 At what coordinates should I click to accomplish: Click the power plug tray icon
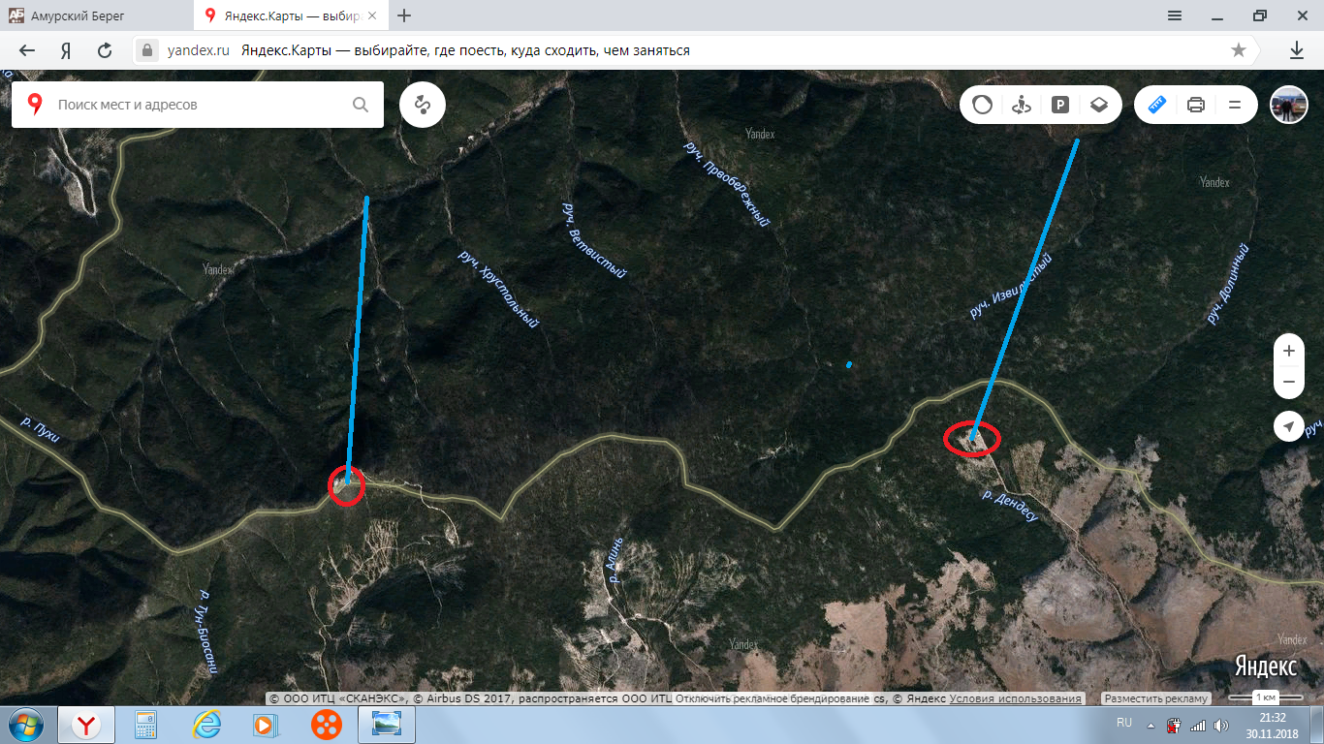[1173, 725]
